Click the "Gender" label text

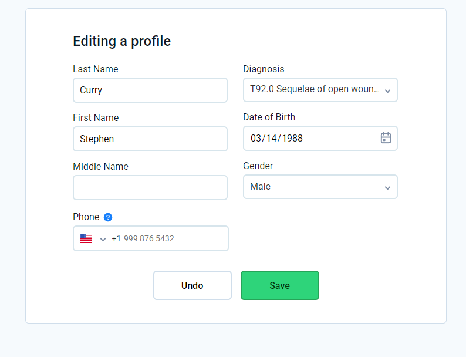coord(258,166)
